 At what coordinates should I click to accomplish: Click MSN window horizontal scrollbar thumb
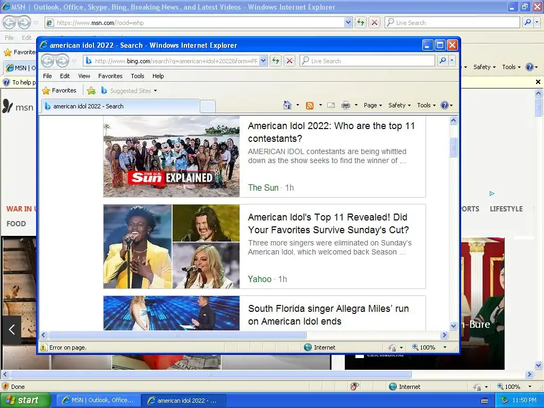[x=210, y=375]
